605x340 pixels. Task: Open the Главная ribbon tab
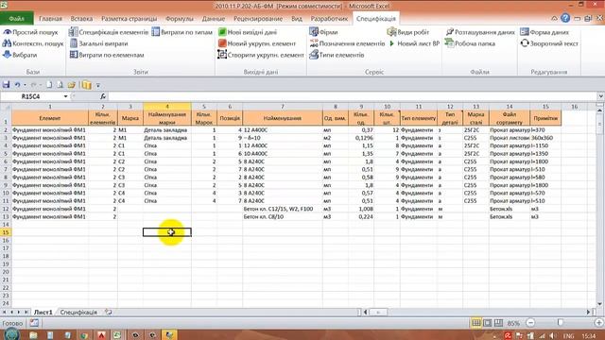click(50, 19)
